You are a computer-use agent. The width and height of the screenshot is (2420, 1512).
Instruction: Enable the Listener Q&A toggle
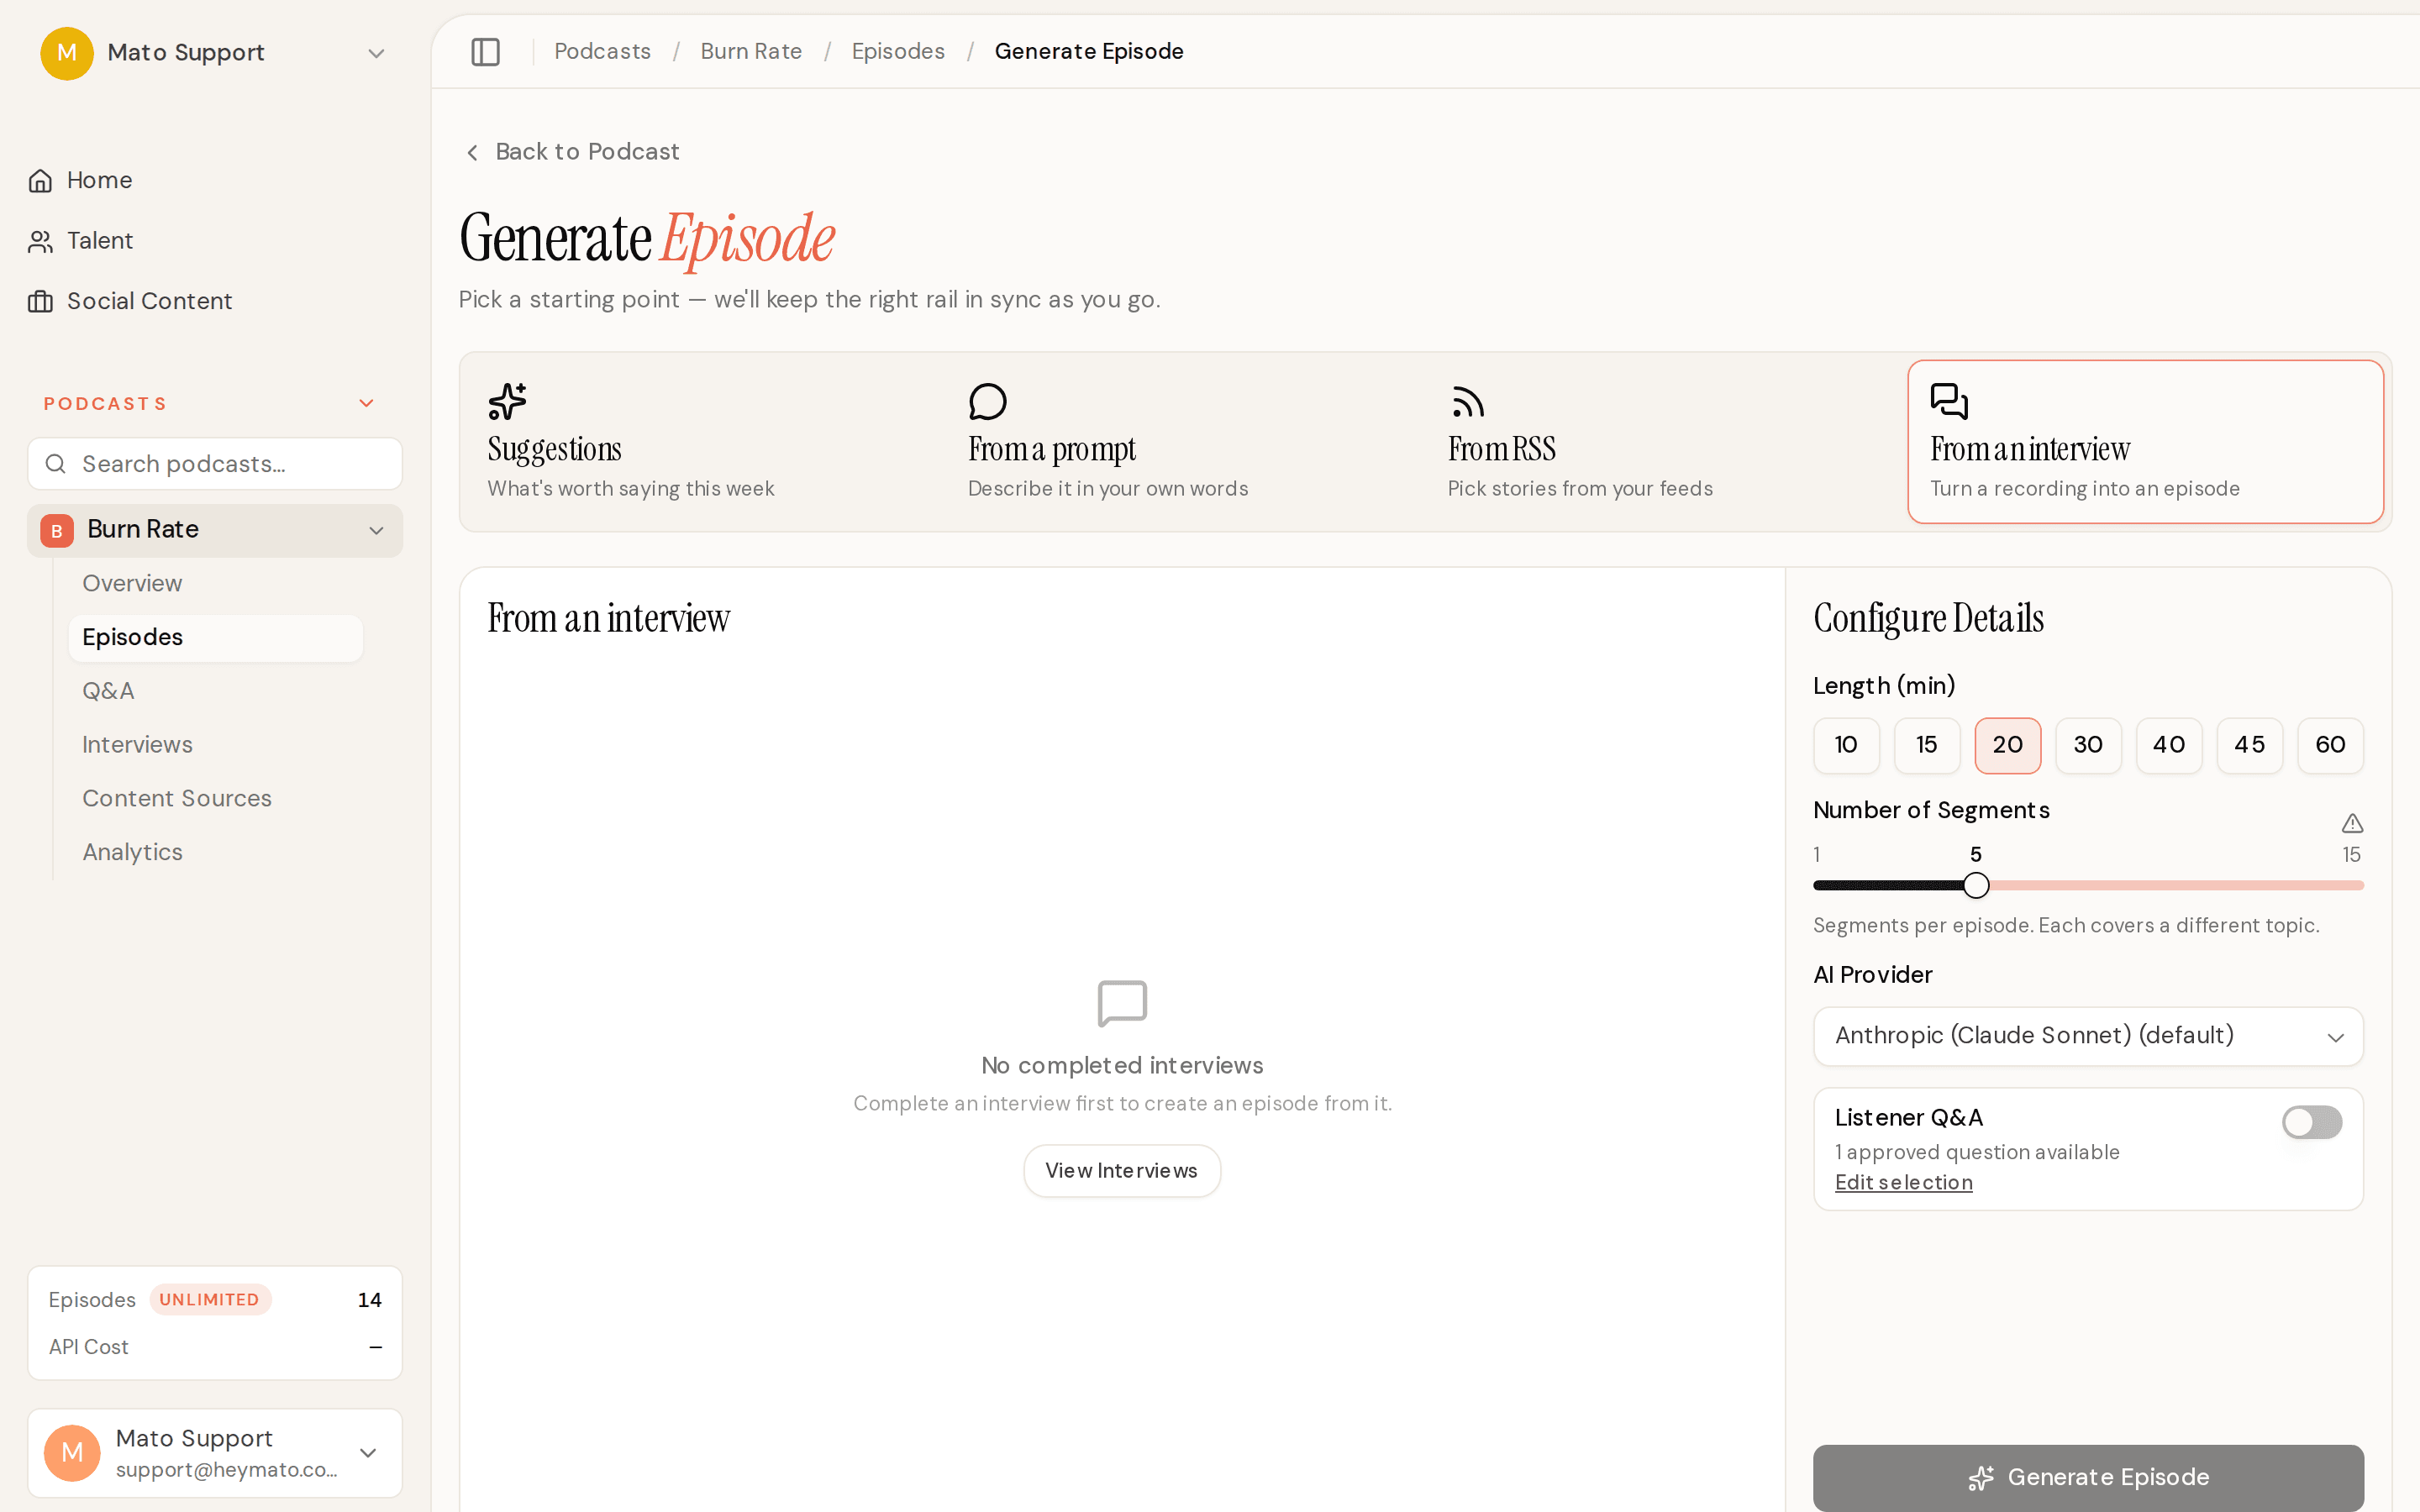pyautogui.click(x=2311, y=1122)
